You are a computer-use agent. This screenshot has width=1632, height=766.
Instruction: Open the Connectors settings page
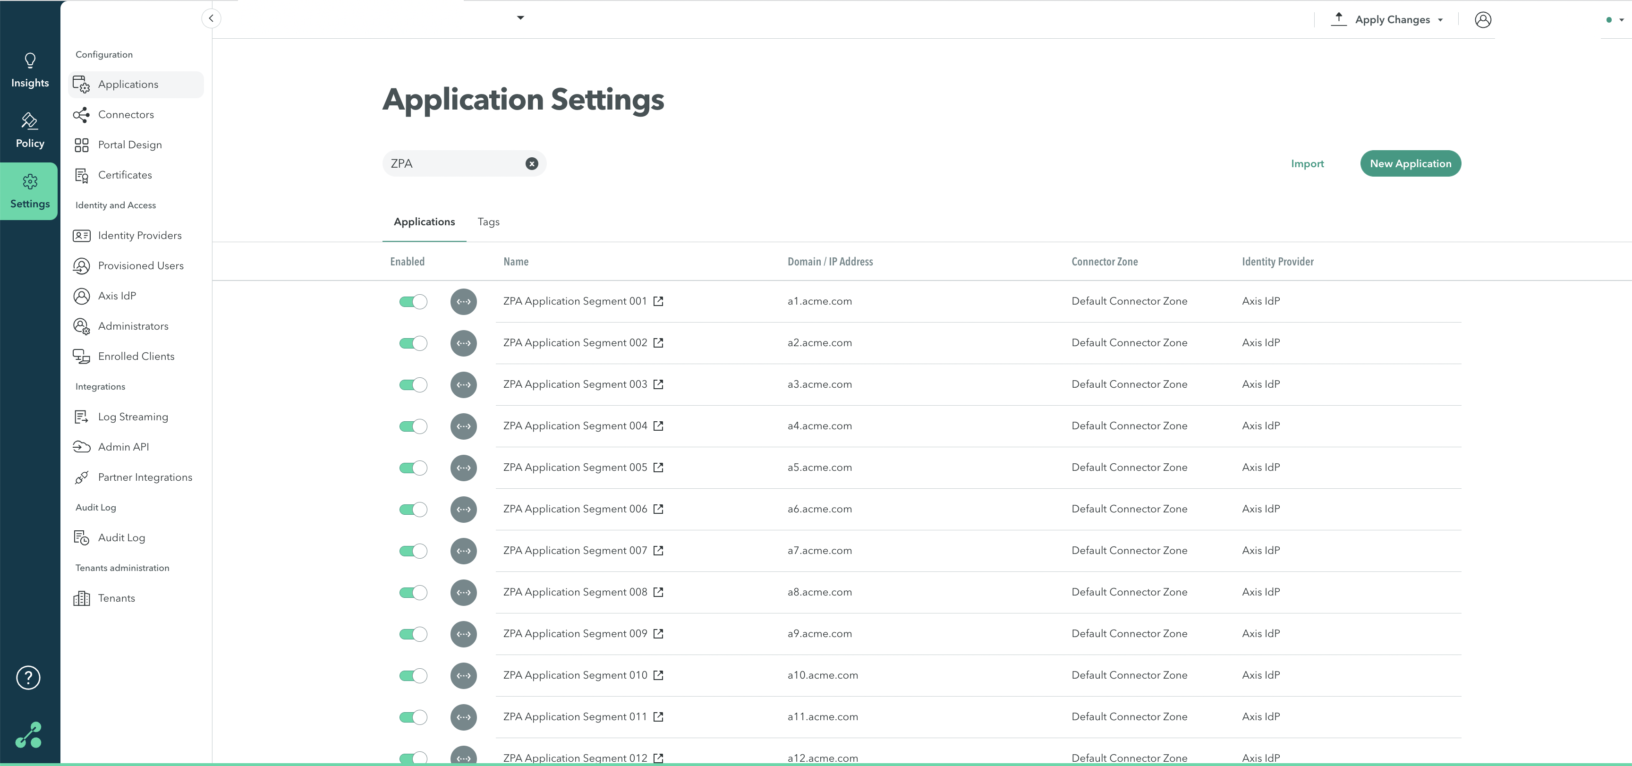tap(126, 115)
